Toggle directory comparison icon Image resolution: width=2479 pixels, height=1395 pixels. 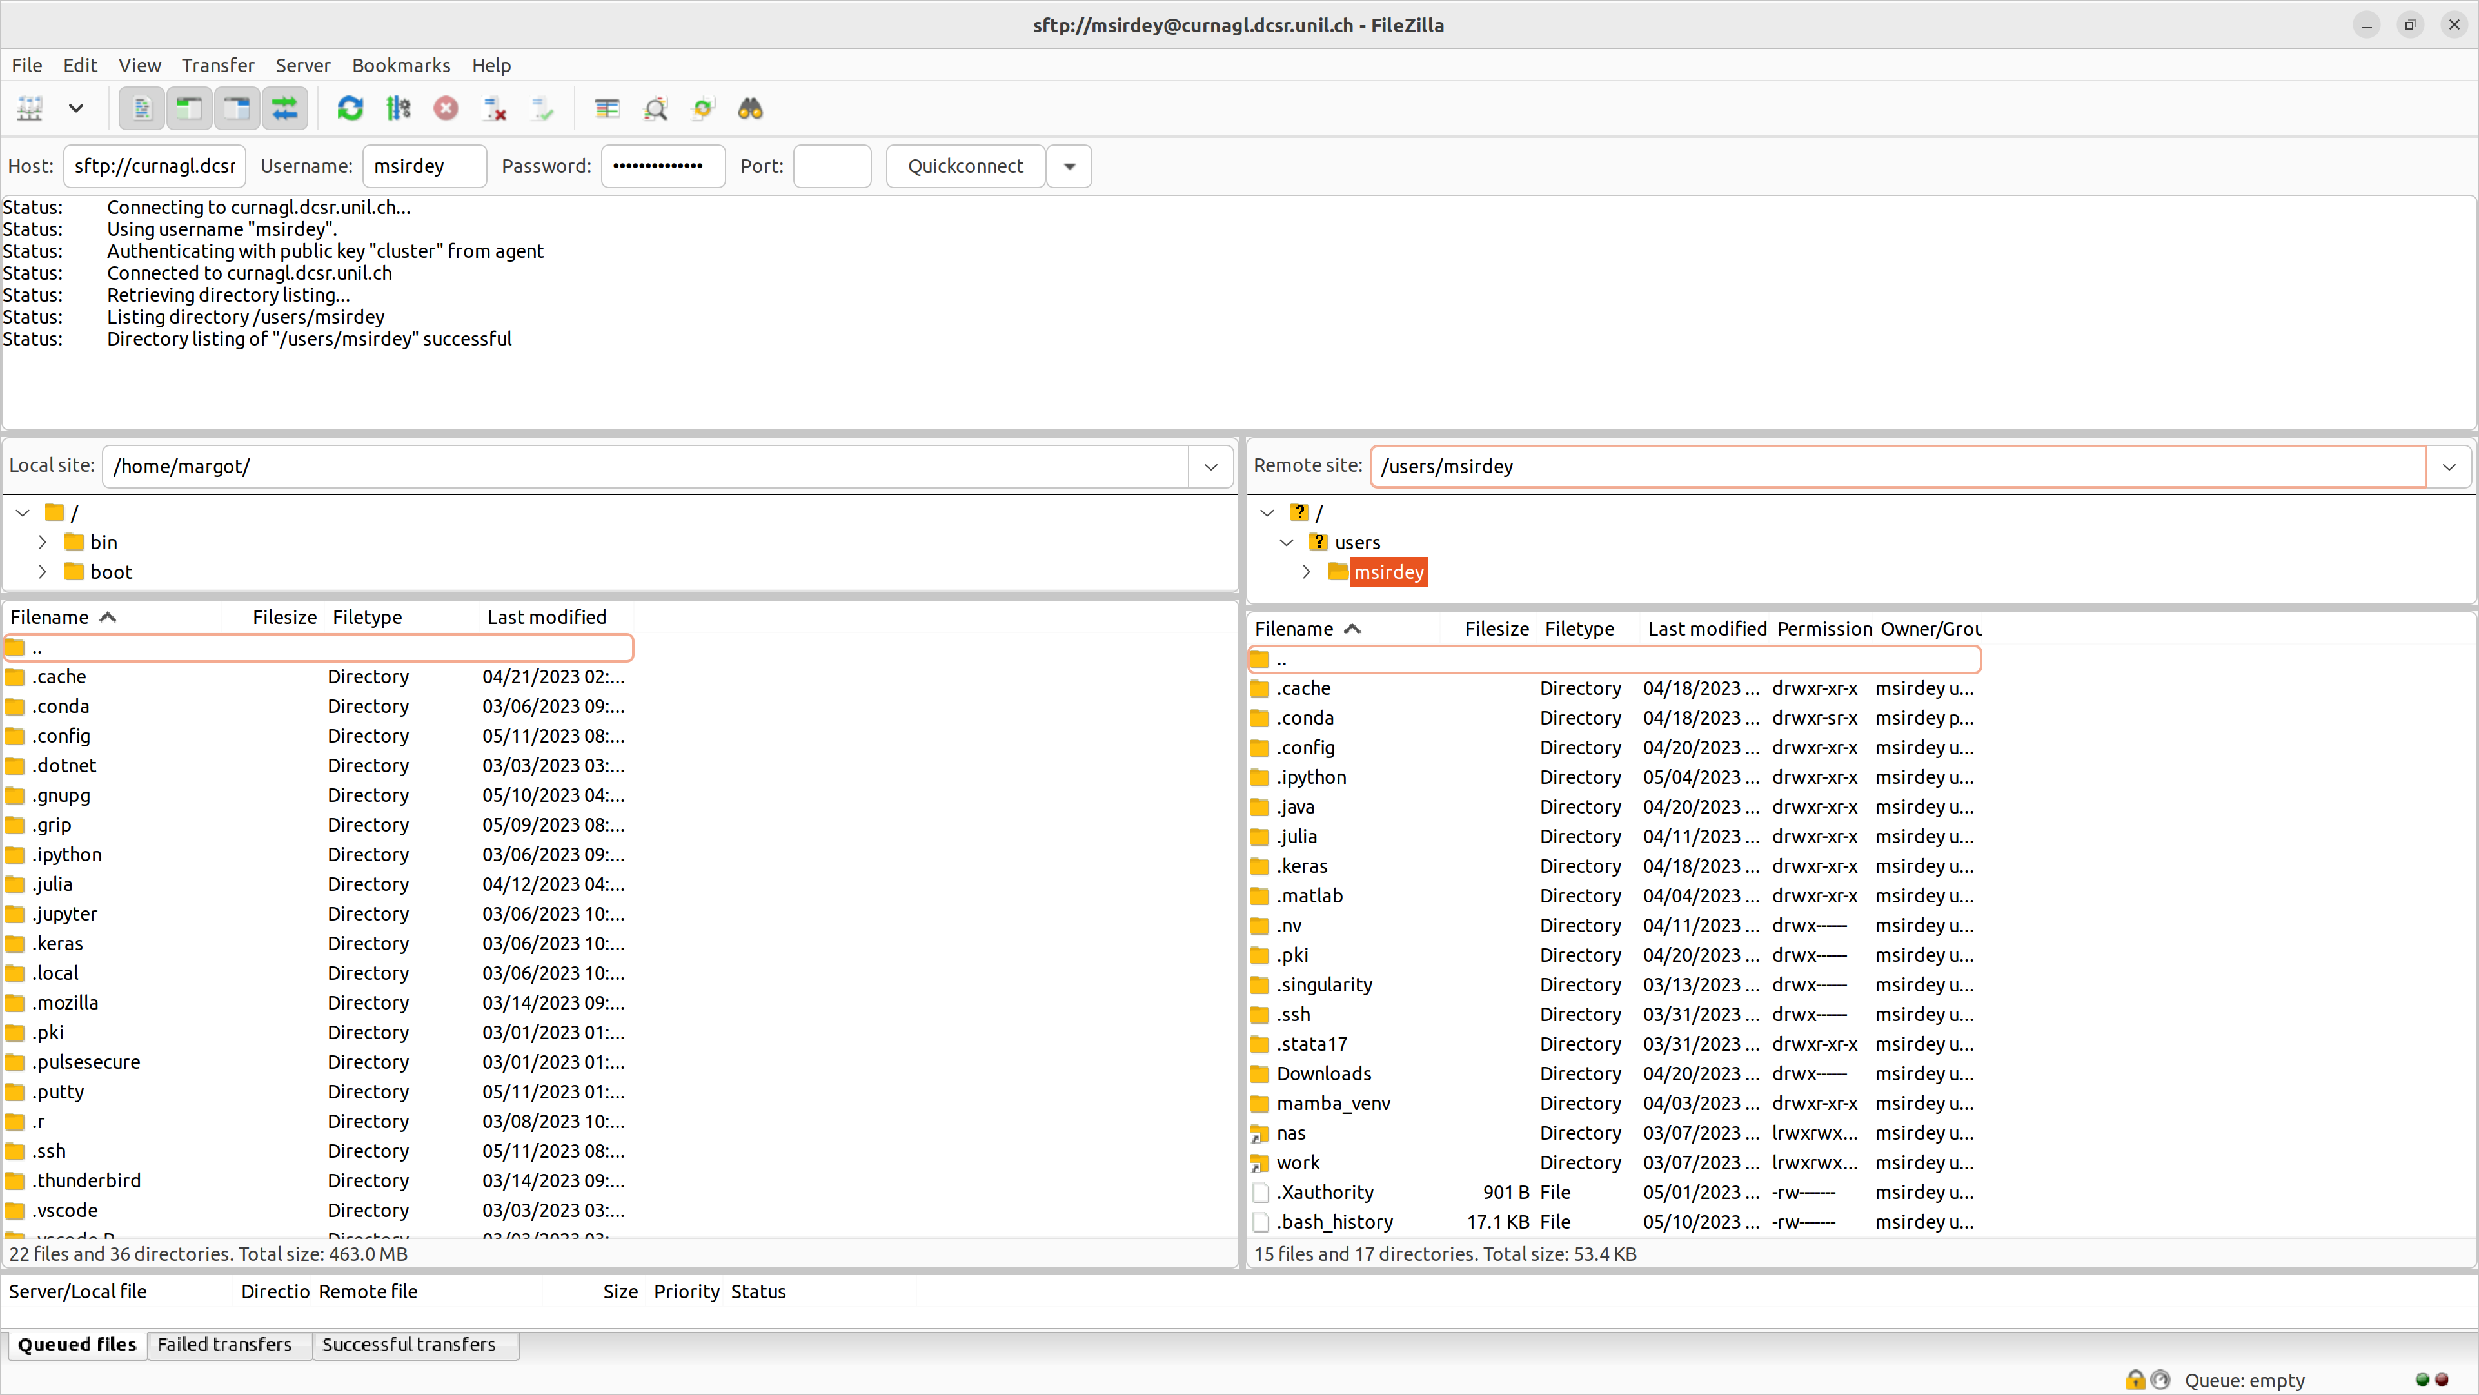[655, 109]
